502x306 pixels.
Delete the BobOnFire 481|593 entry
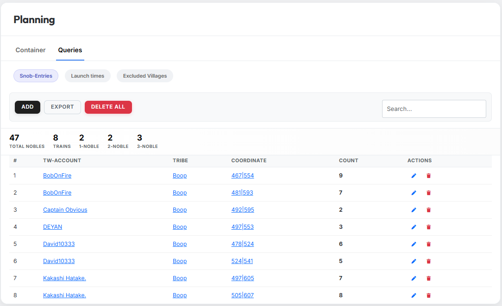pyautogui.click(x=428, y=193)
